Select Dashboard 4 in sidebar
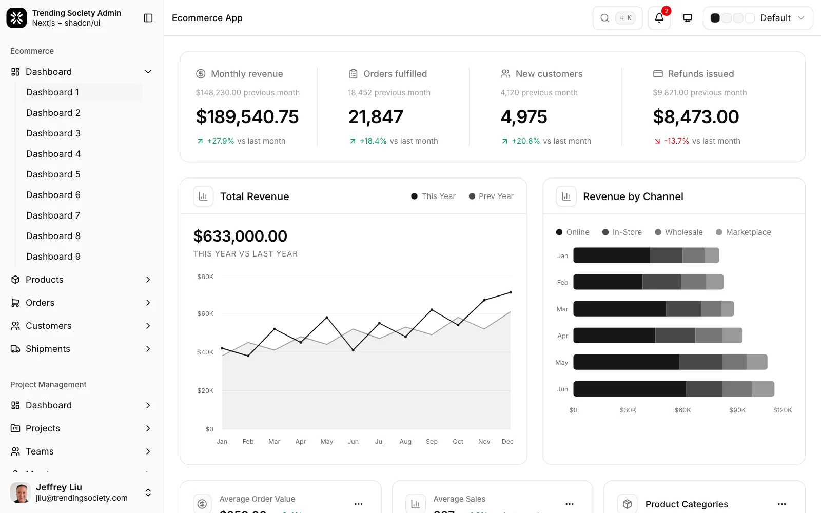Viewport: 821px width, 513px height. click(x=81, y=154)
